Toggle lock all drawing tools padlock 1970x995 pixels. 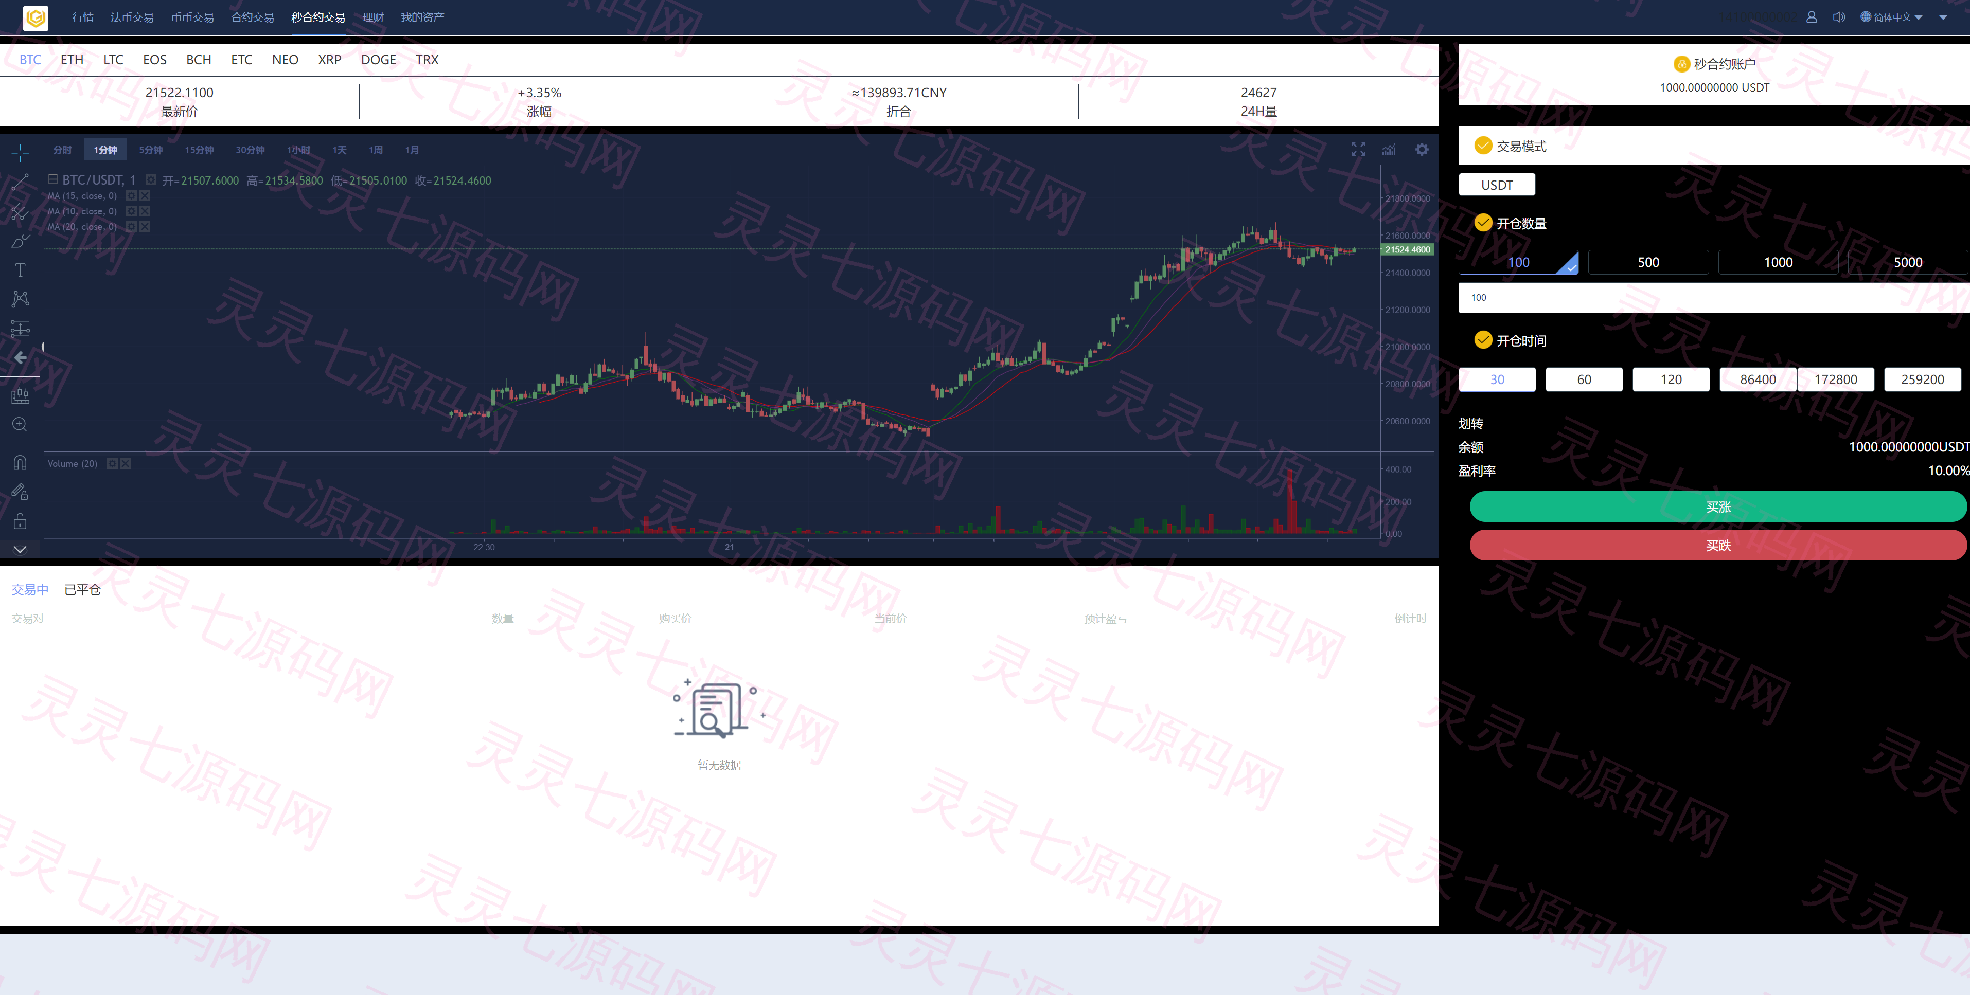(20, 521)
